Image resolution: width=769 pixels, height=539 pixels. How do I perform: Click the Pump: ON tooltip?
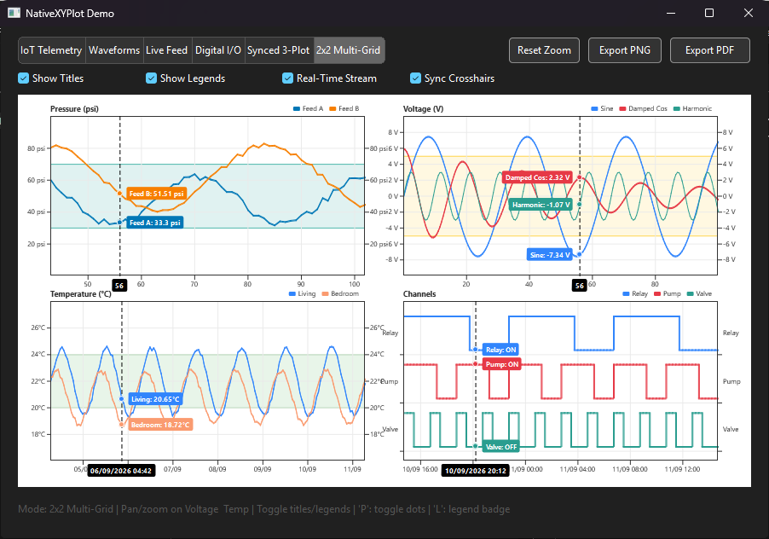[x=501, y=364]
